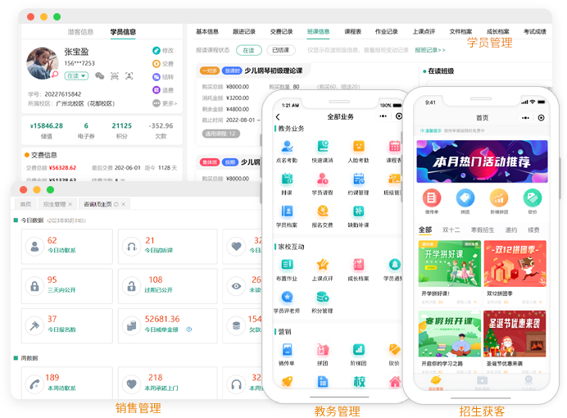The height and width of the screenshot is (418, 567).
Task: Open 圣诞节优惠来袭 activity card
Action: (515, 341)
